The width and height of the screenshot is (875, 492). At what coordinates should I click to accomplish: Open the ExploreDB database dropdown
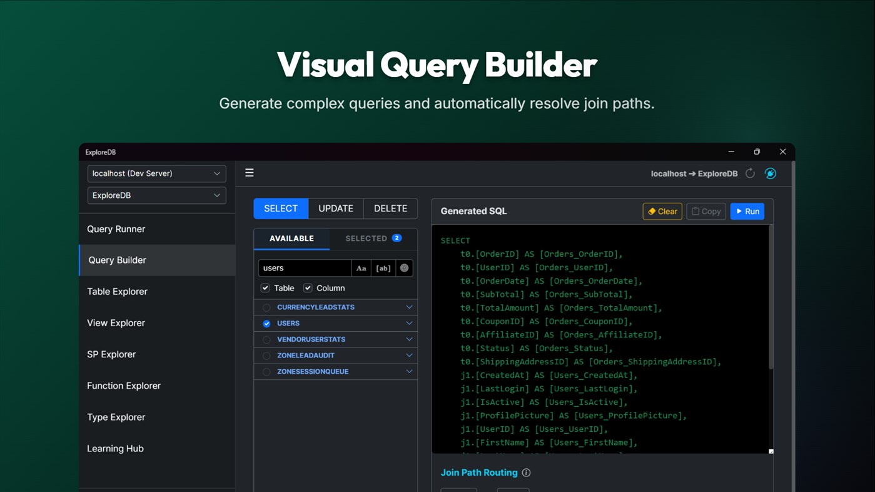pos(156,195)
